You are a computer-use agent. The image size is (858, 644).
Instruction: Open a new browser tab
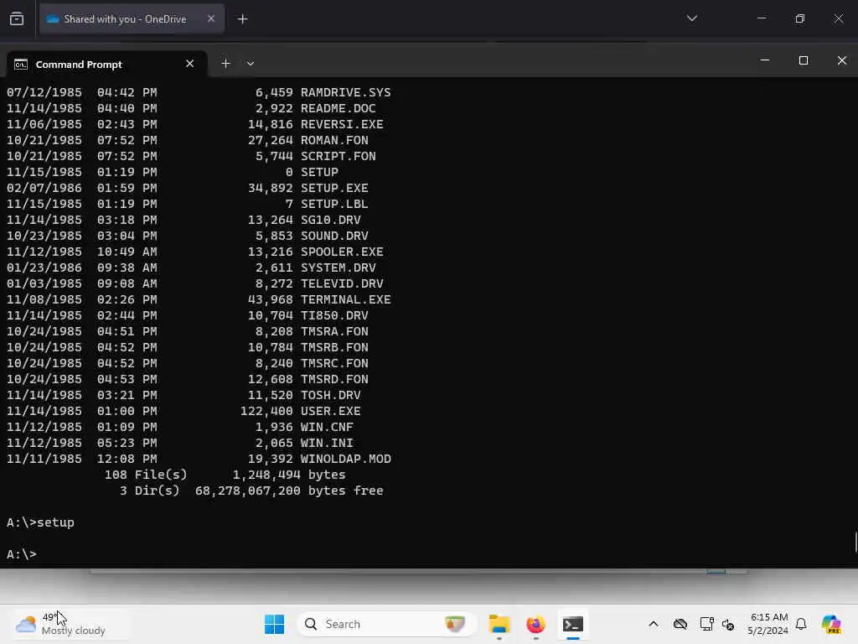tap(242, 19)
